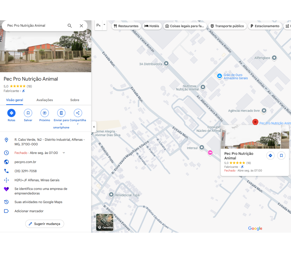Viewport: 291px width, 253px height.
Task: Click the 18 reviews count in the side panel
Action: tap(29, 86)
